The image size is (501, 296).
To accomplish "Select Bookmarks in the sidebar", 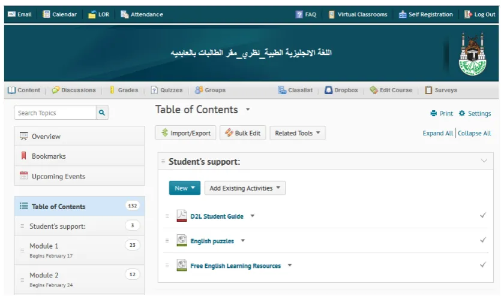I will (x=80, y=156).
